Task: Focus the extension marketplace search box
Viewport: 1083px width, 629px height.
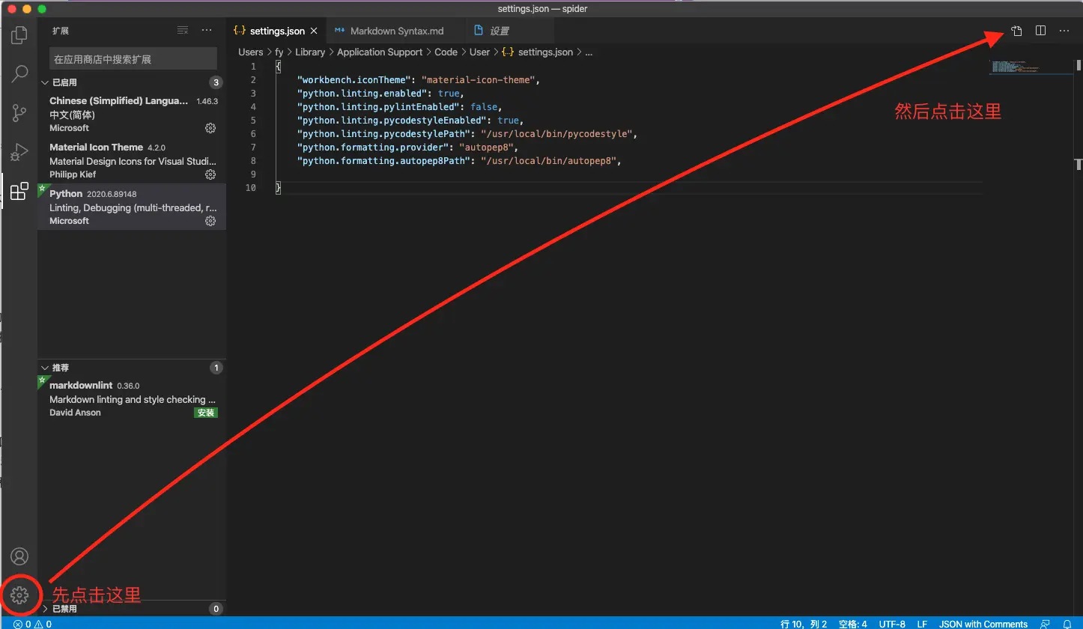Action: 133,58
